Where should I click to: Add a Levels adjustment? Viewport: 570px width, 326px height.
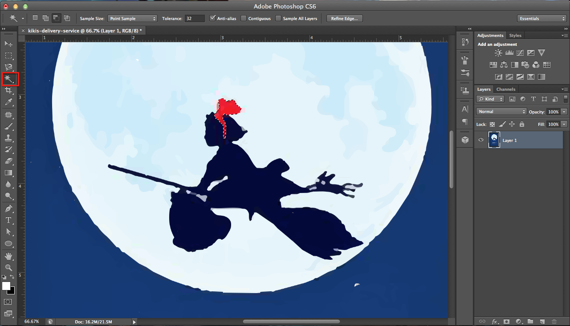click(x=509, y=53)
